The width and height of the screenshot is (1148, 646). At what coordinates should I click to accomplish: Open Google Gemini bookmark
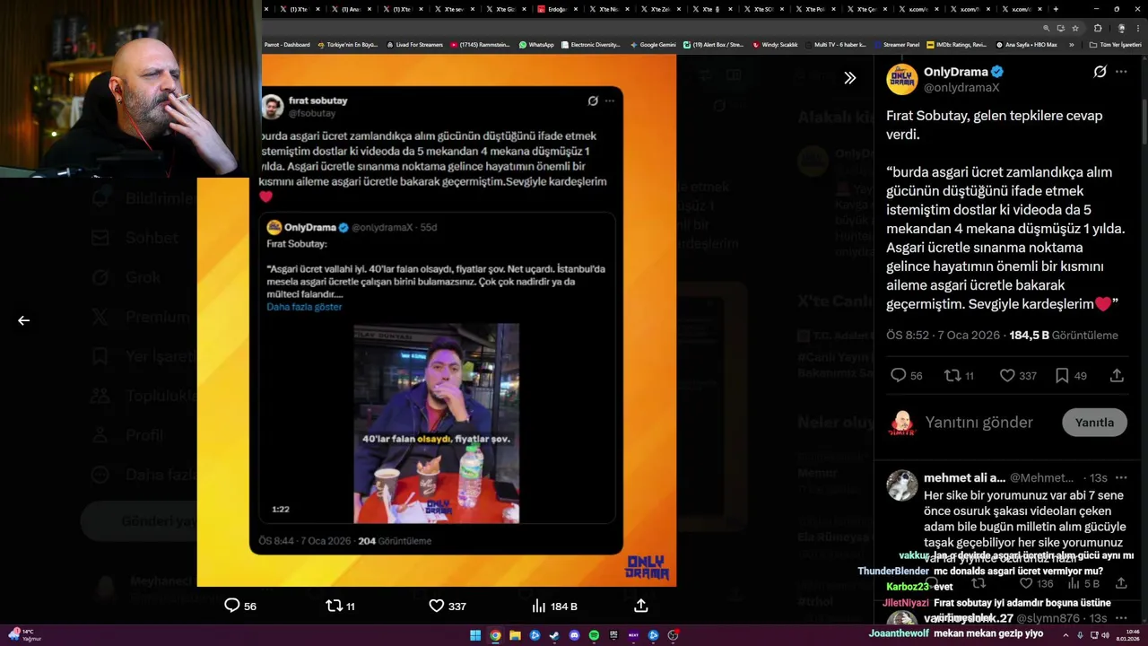coord(653,45)
